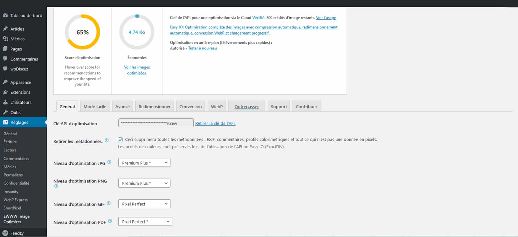Switch to the WebP tab
The image size is (518, 237).
(217, 107)
